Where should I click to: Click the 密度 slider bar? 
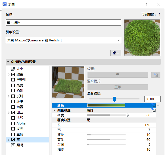point(106,115)
